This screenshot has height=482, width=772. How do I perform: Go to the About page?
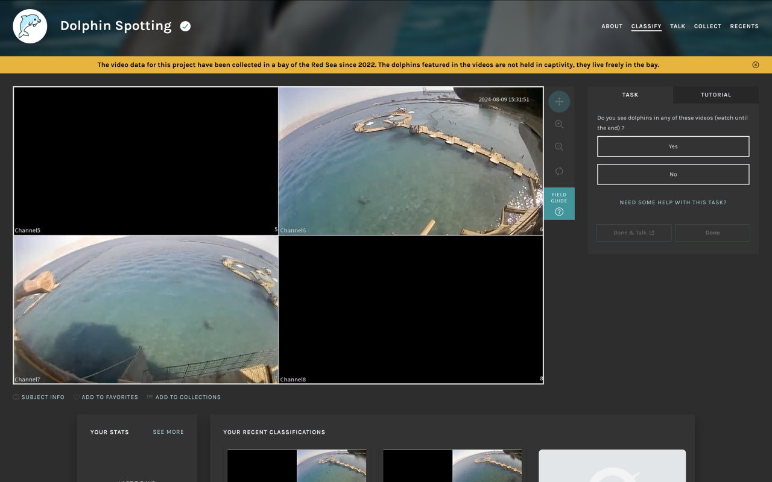(x=612, y=27)
